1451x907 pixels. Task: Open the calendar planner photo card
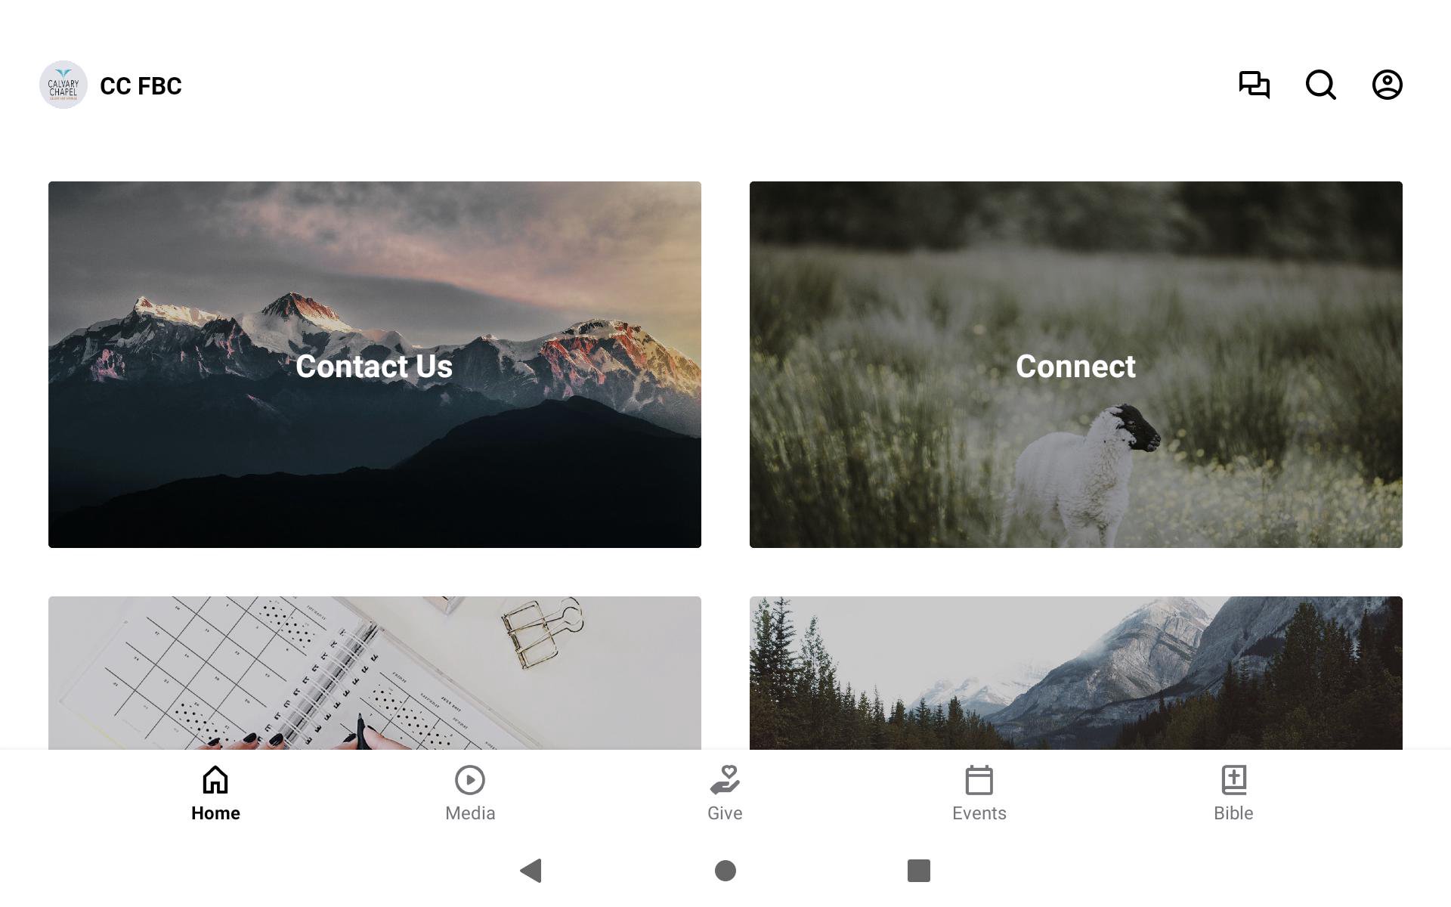click(375, 673)
